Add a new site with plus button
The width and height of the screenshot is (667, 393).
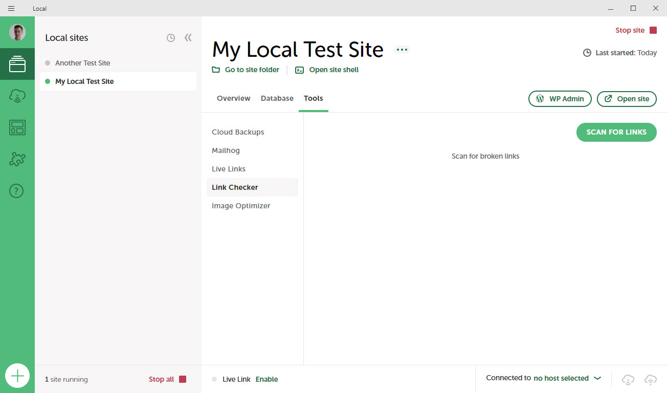[17, 376]
